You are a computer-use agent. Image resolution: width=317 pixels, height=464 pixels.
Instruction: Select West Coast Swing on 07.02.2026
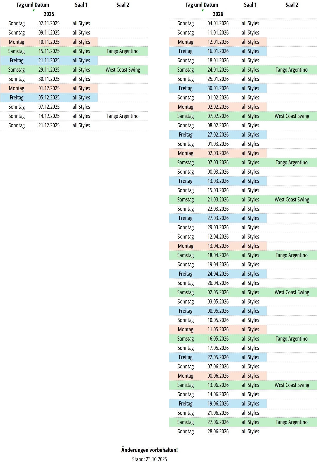(292, 116)
